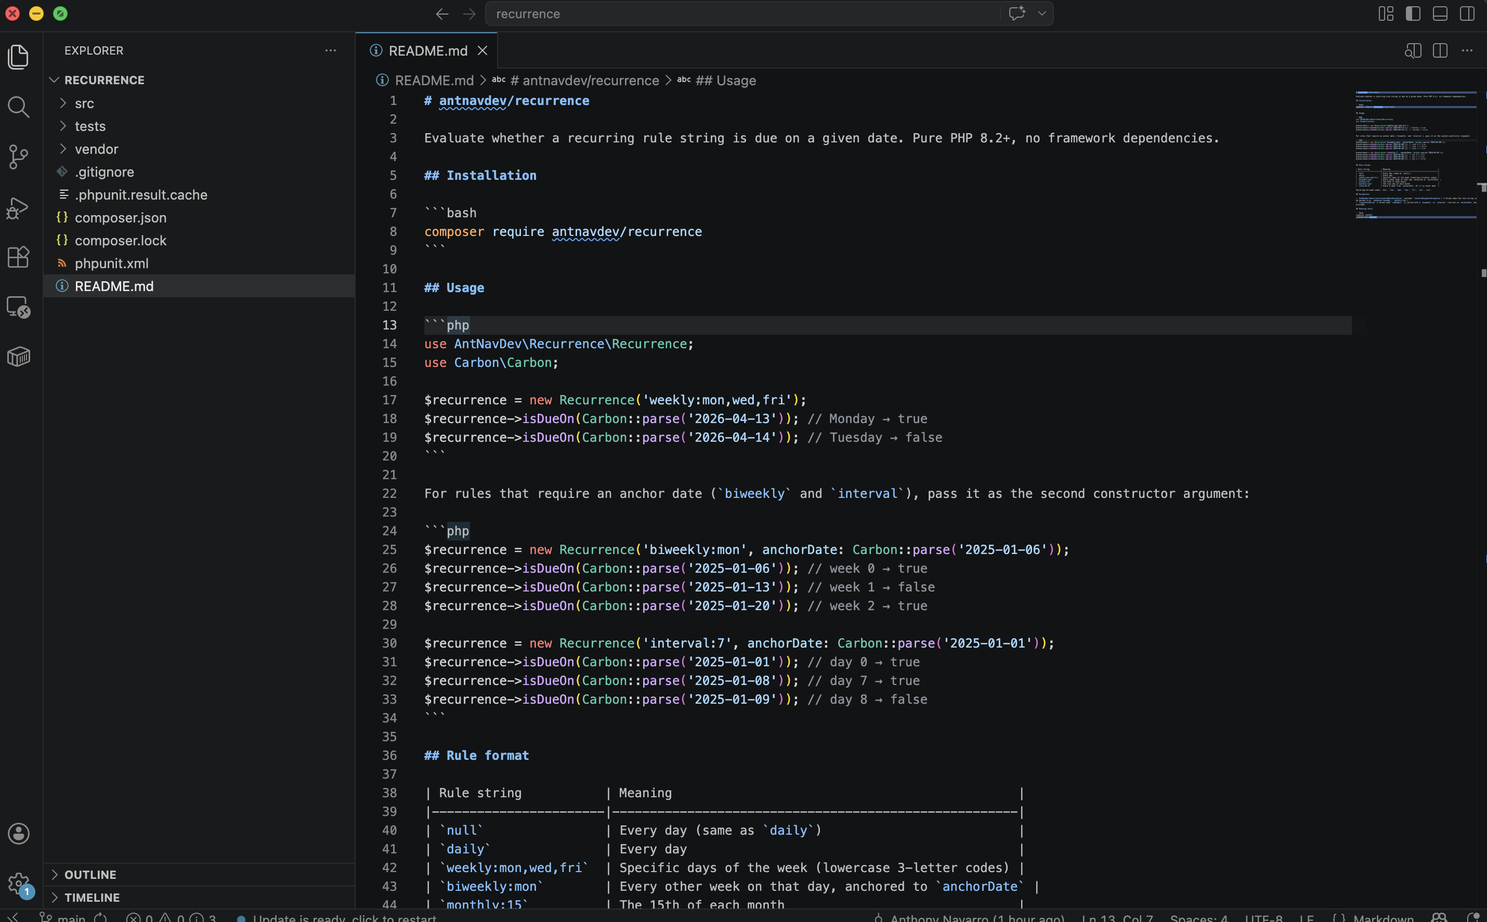Toggle the primary sidebar visibility
Screen dimensions: 1487x922
(x=1413, y=14)
